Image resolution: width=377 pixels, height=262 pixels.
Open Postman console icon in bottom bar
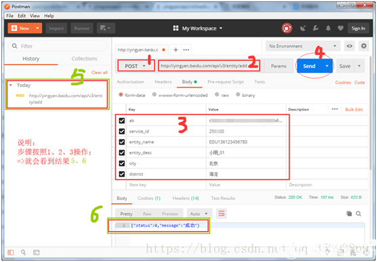pyautogui.click(x=36, y=253)
